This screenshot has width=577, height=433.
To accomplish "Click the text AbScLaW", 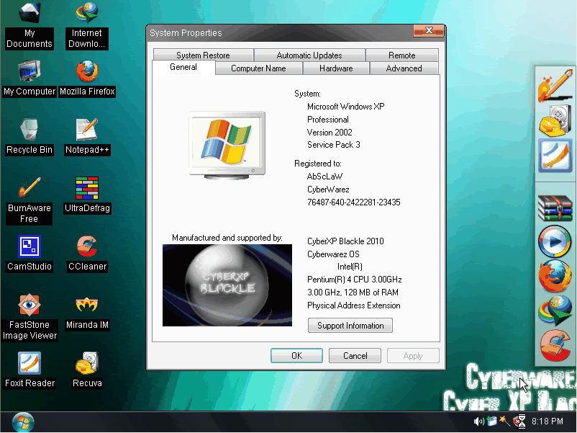I will (324, 177).
